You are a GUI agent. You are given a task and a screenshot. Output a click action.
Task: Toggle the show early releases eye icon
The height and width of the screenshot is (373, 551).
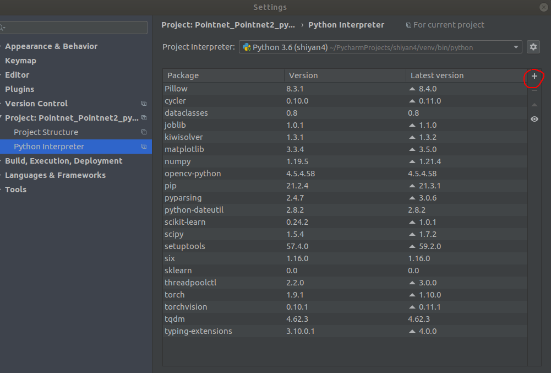pyautogui.click(x=534, y=119)
